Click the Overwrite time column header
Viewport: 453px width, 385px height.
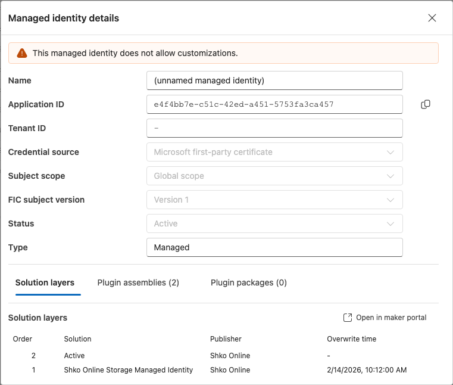(x=352, y=339)
